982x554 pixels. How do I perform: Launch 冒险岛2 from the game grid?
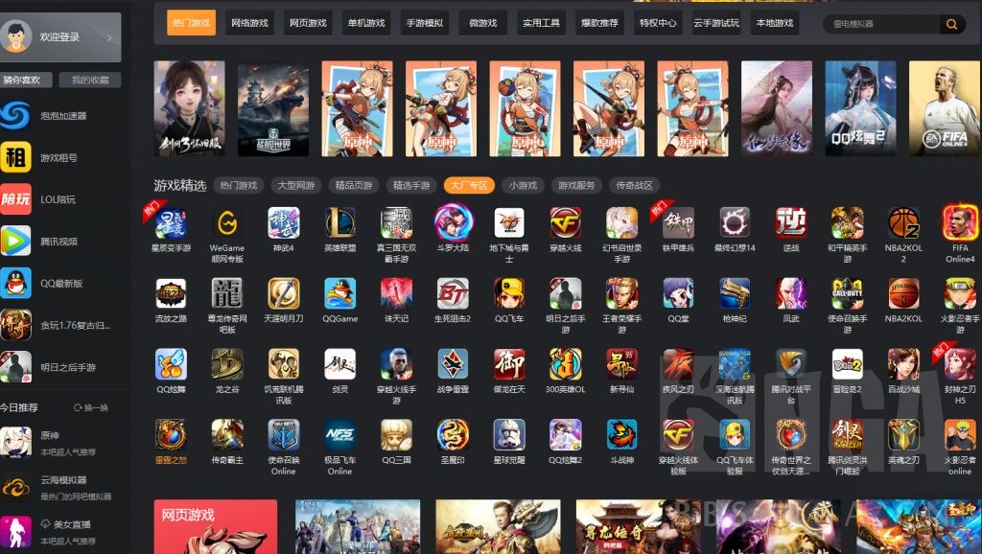pyautogui.click(x=848, y=364)
